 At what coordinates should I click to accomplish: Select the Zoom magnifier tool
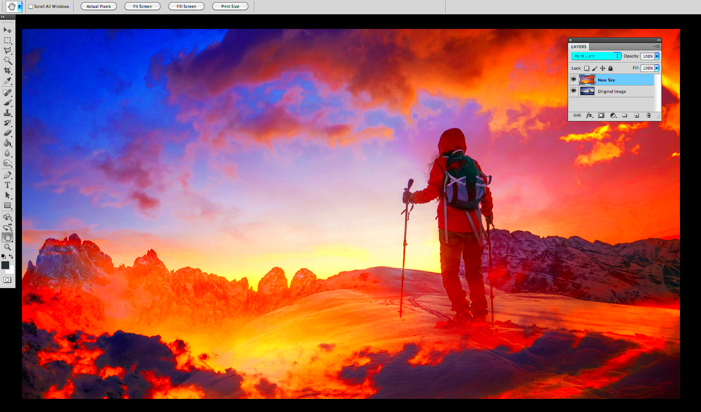click(7, 247)
